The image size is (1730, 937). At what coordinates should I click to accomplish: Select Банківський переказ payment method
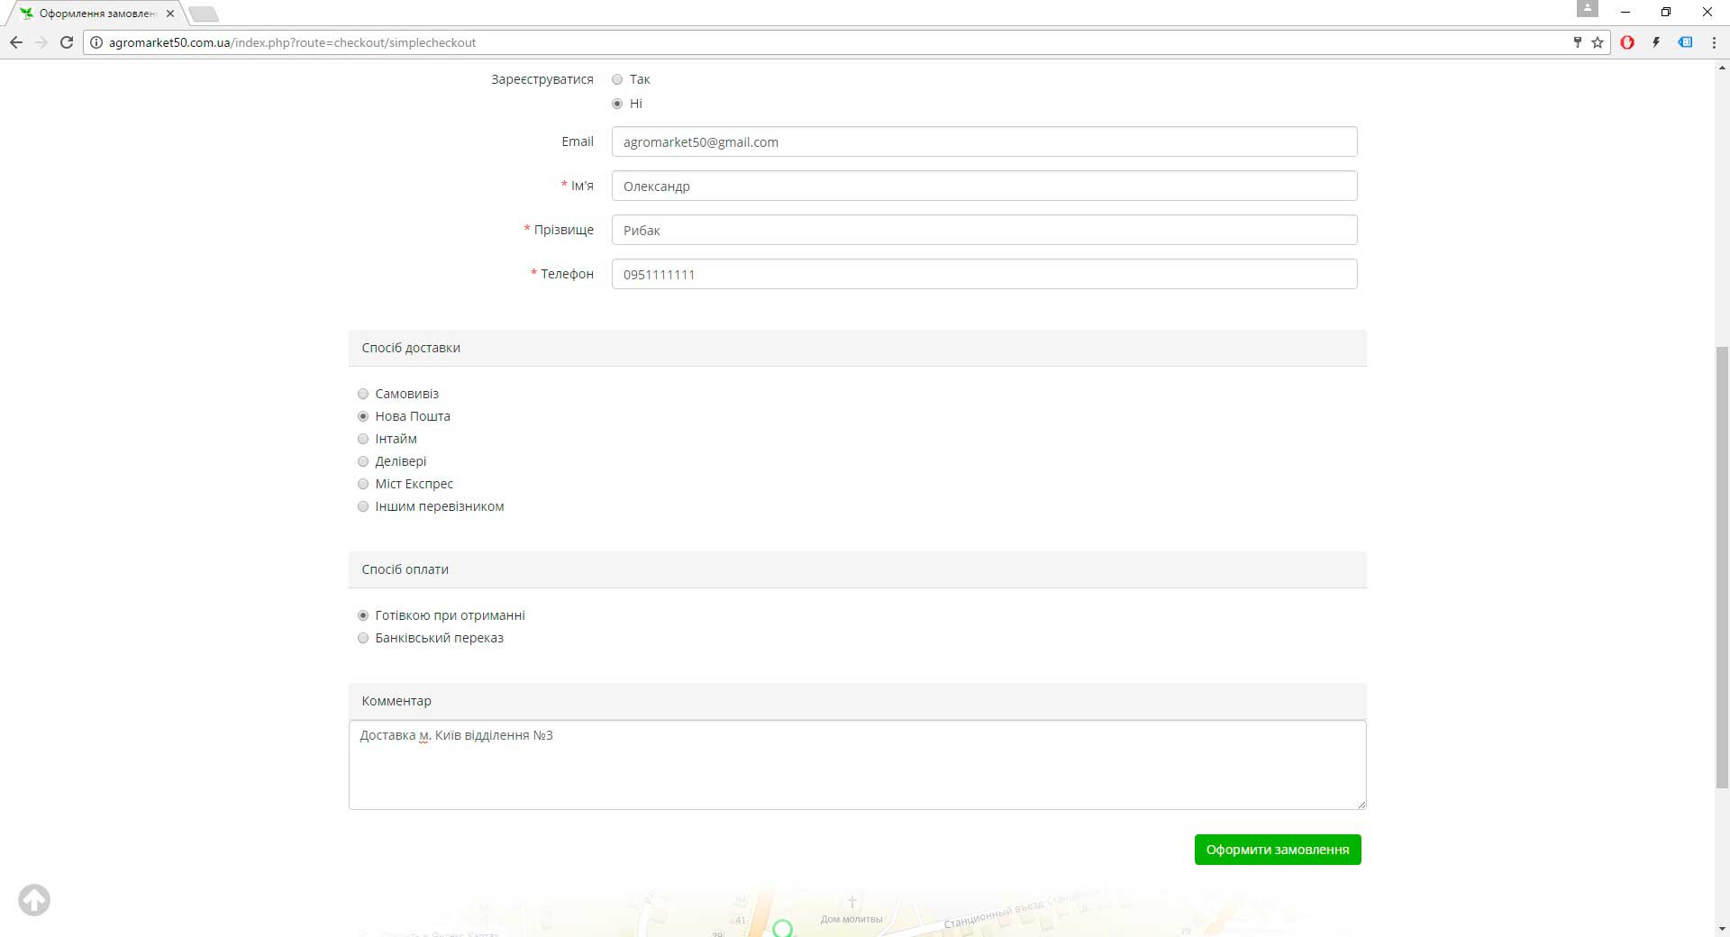click(363, 638)
